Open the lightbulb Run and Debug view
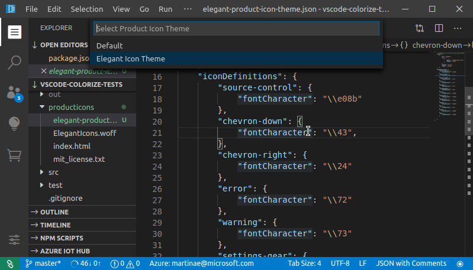The image size is (473, 270). pos(14,123)
